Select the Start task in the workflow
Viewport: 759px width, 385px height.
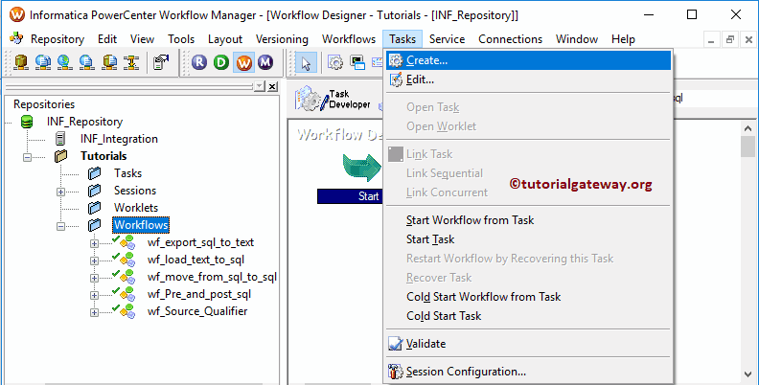click(x=351, y=177)
